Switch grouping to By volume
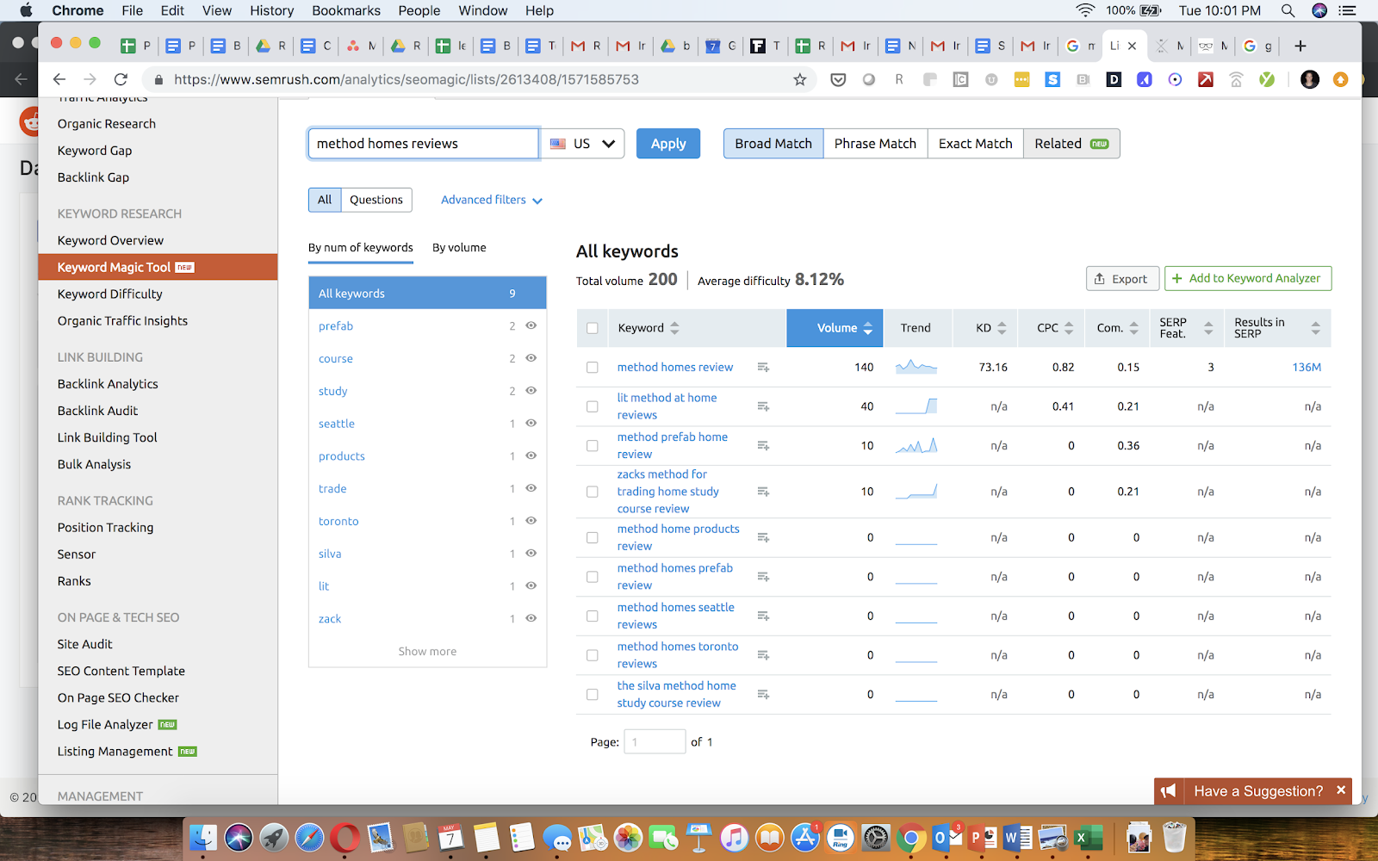 (x=459, y=248)
